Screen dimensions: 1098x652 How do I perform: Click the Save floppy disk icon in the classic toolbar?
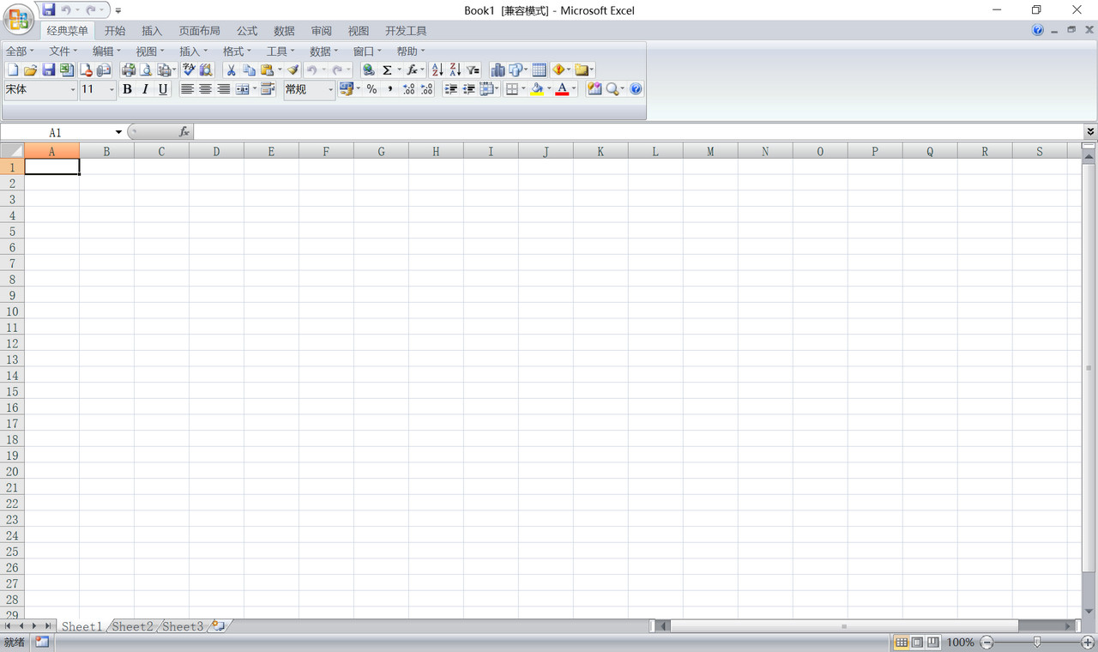[48, 70]
